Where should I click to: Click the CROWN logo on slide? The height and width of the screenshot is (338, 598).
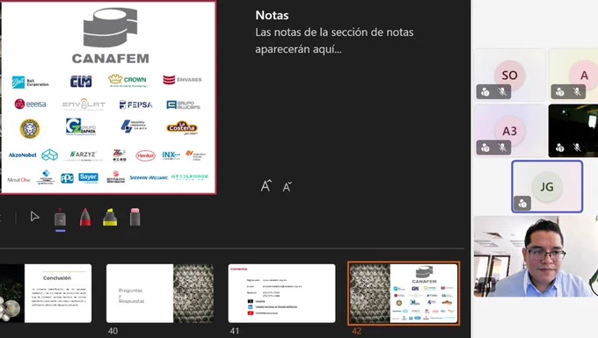[128, 80]
